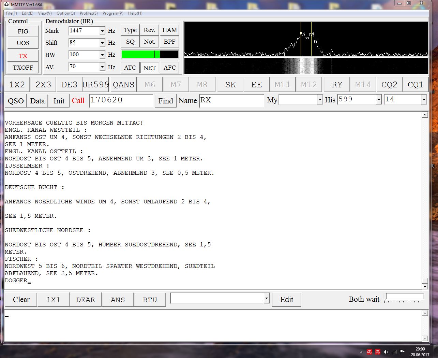Show hidden system tray icons arrow
The image size is (438, 358).
pos(361,352)
